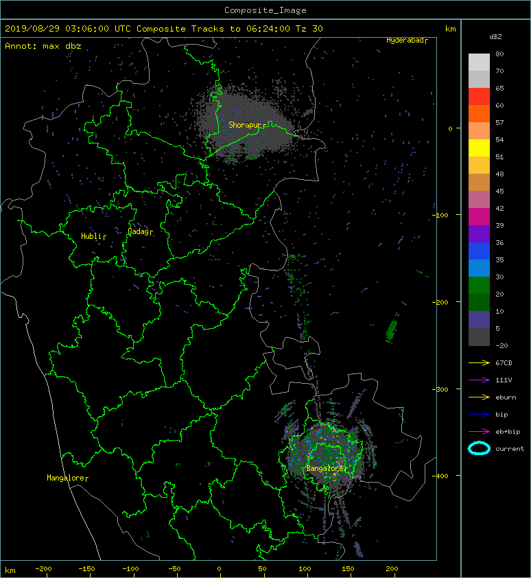The image size is (531, 578).
Task: Click the Gadag city label
Action: 138,231
